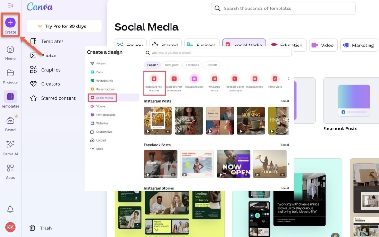Viewport: 379px width, 237px height.
Task: Open Templates in the side panel
Action: (x=47, y=41)
